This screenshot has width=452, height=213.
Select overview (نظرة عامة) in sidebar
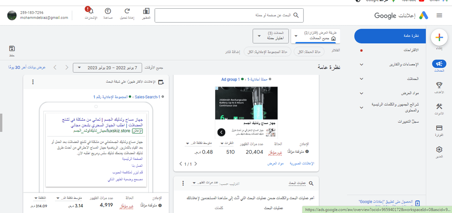pos(390,35)
